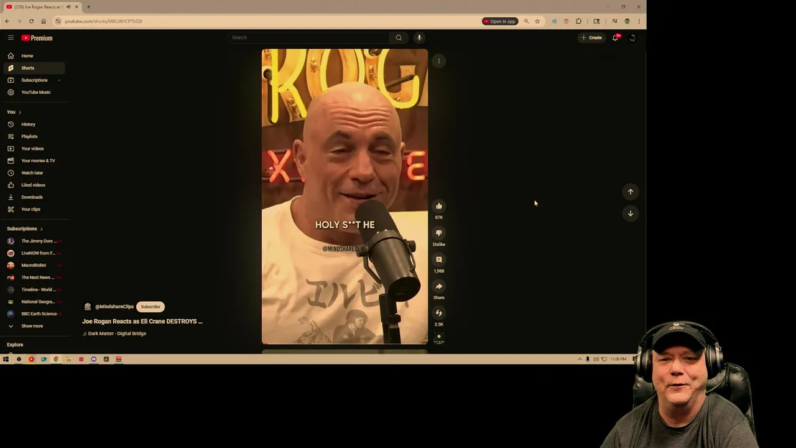Focus the YouTube search field
Screen dimensions: 796x448
[x=309, y=37]
